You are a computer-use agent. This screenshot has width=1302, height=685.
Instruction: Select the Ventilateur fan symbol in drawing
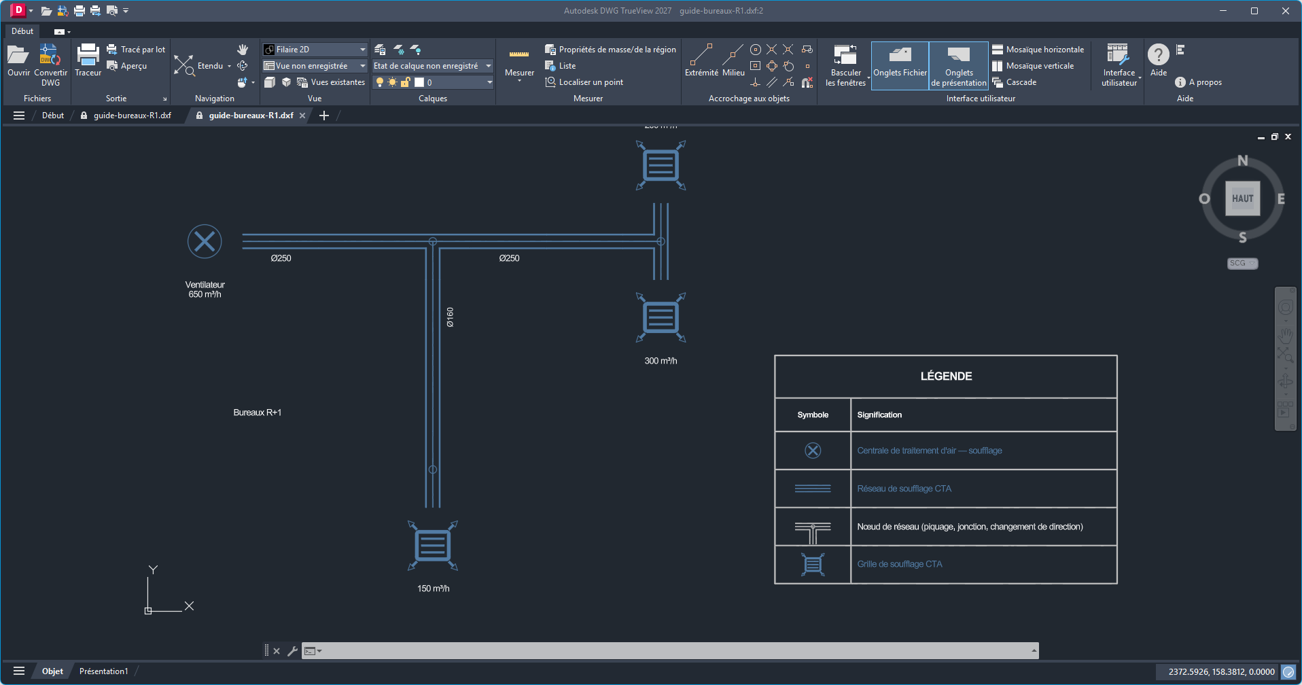coord(205,241)
